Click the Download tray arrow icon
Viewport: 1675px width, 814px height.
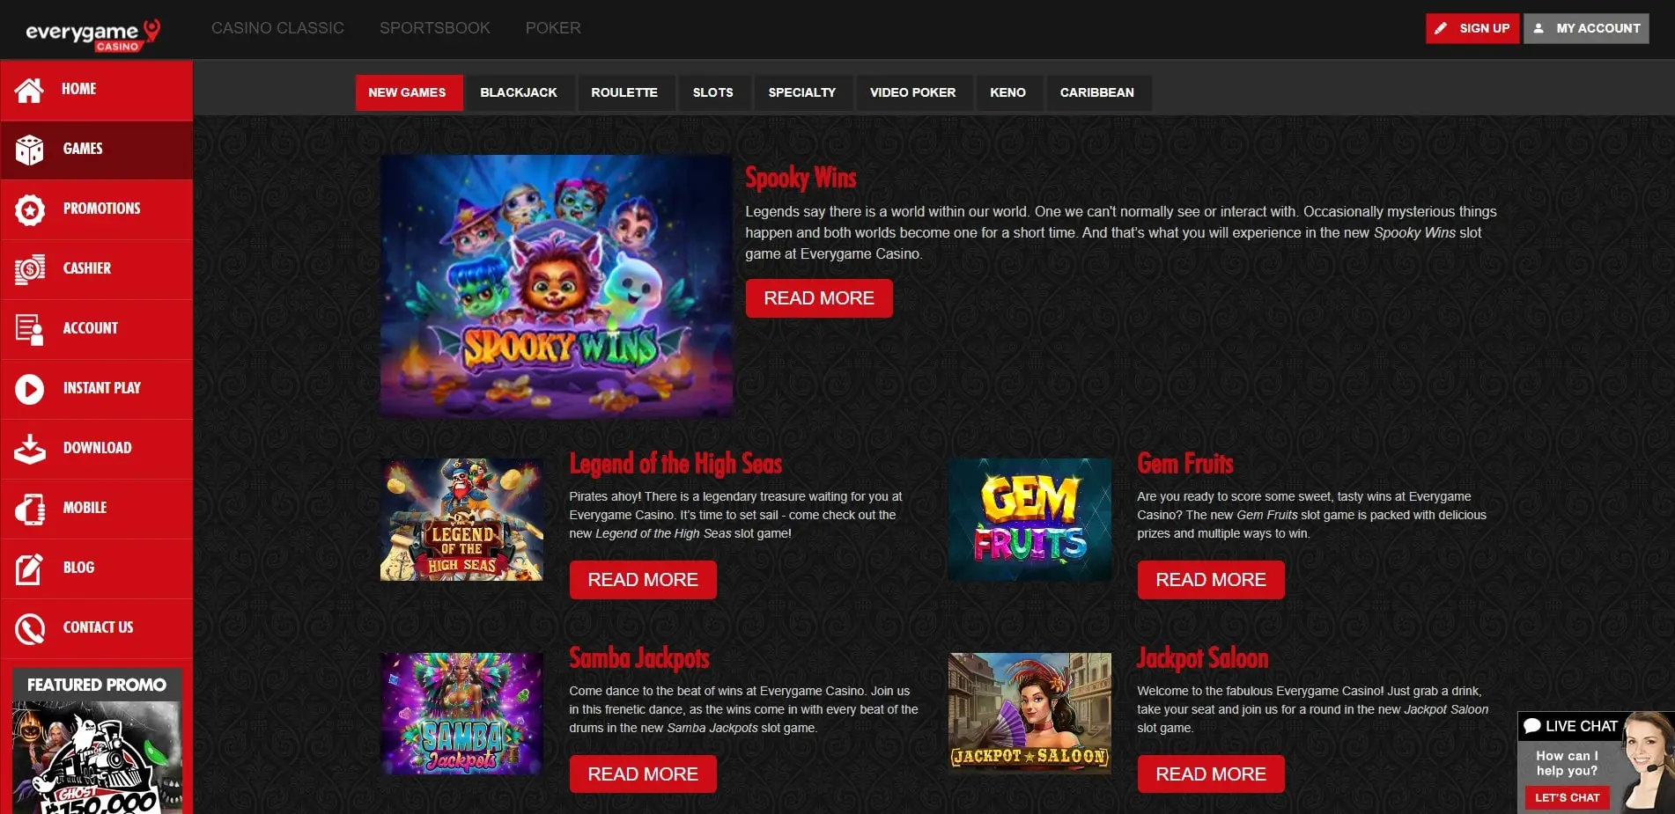coord(29,449)
